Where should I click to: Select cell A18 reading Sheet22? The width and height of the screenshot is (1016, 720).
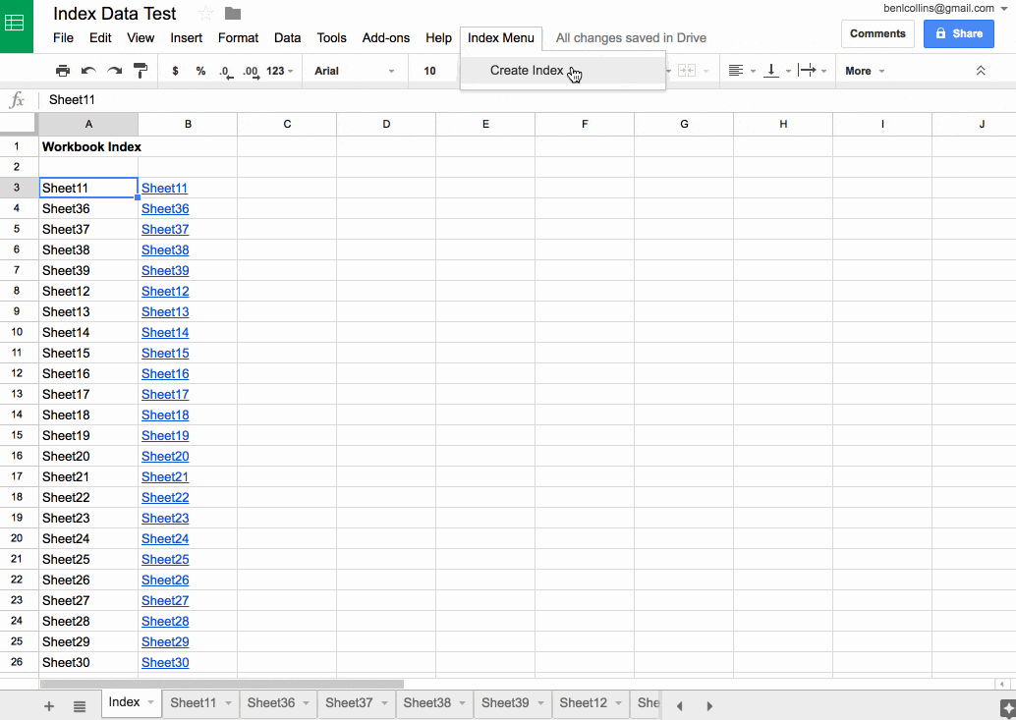coord(88,497)
